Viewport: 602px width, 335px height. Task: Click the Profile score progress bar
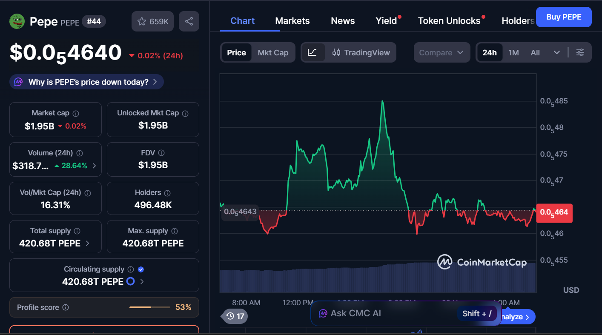(149, 307)
